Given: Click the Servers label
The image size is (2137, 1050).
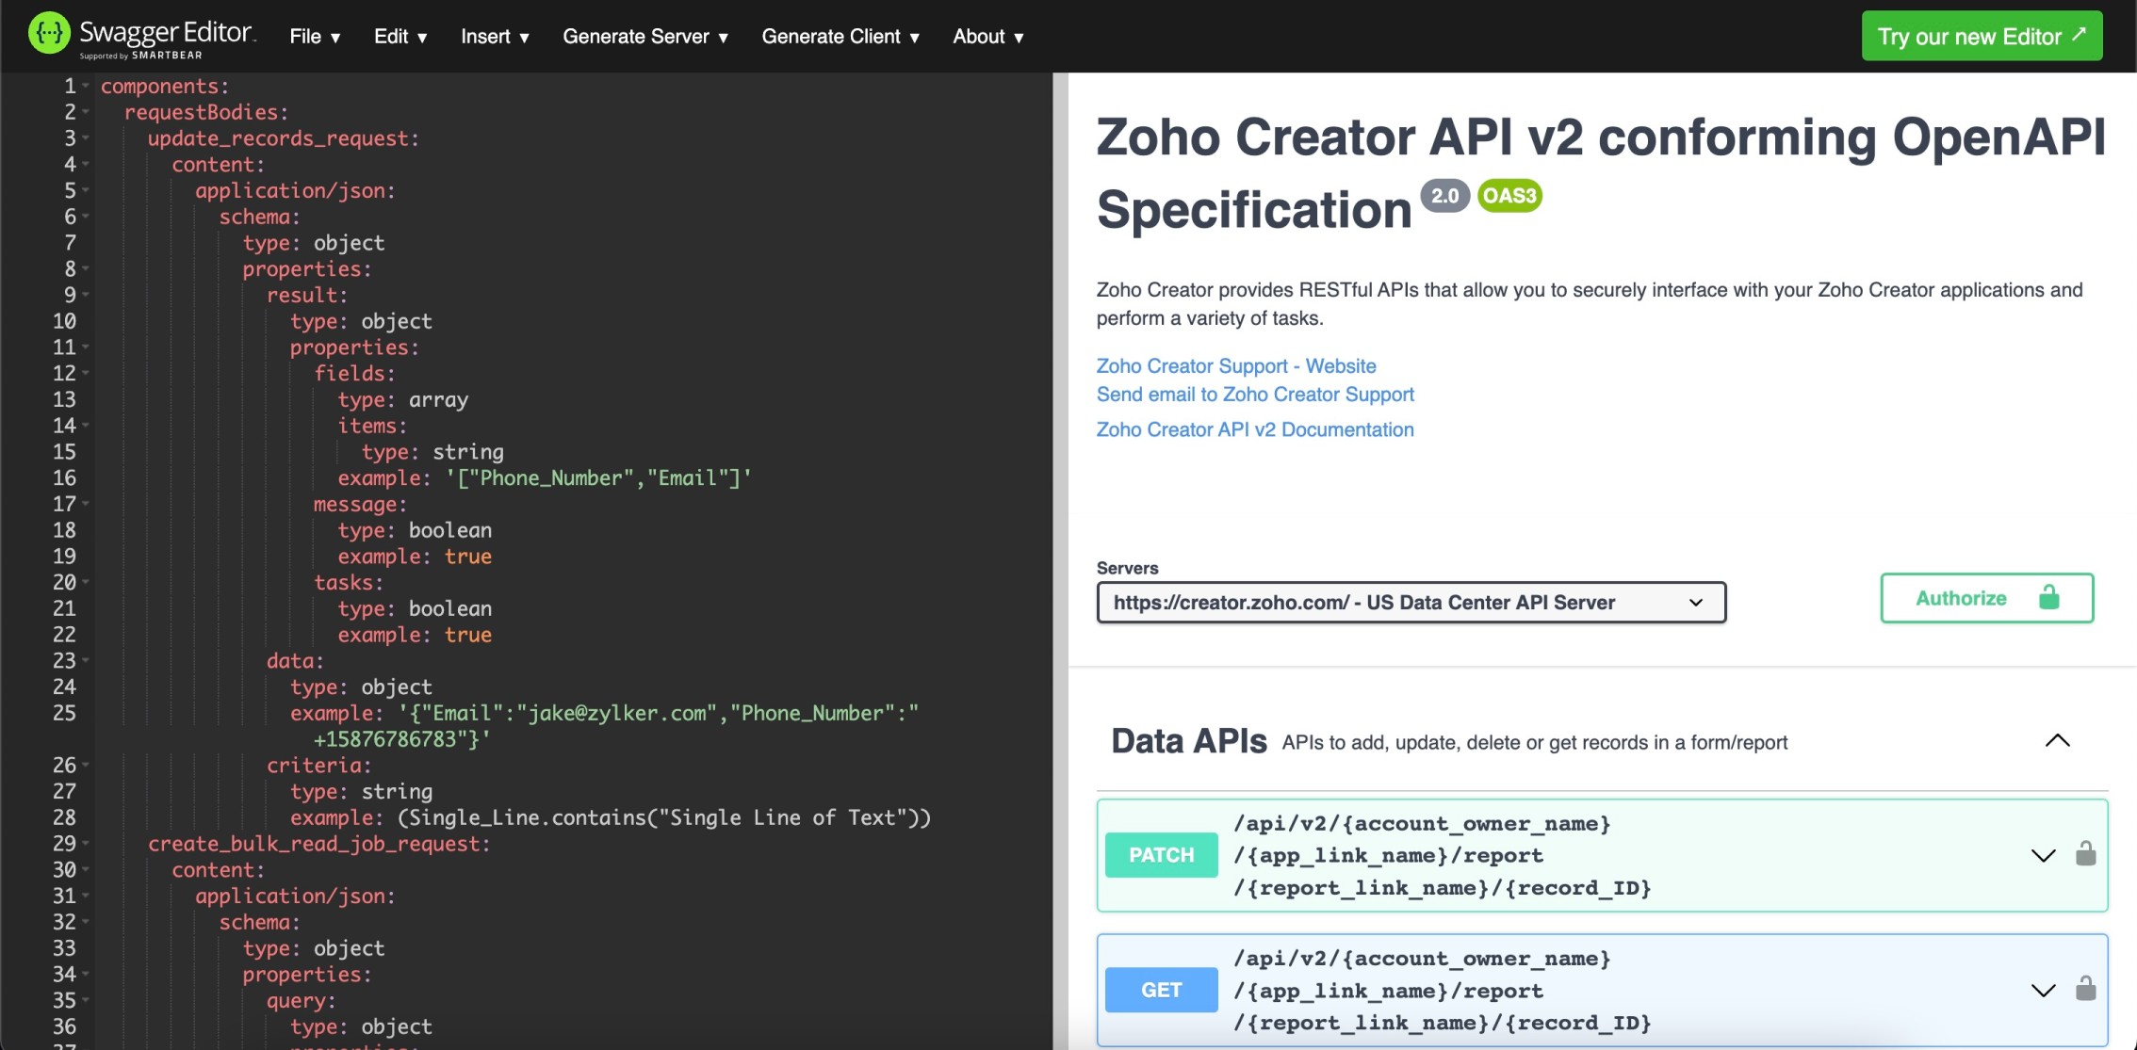Looking at the screenshot, I should pos(1127,568).
